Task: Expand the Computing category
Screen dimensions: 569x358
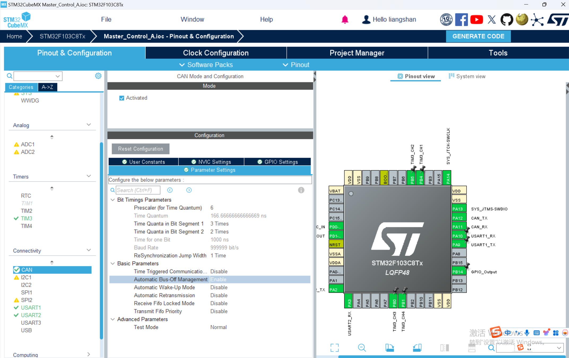Action: [88, 354]
